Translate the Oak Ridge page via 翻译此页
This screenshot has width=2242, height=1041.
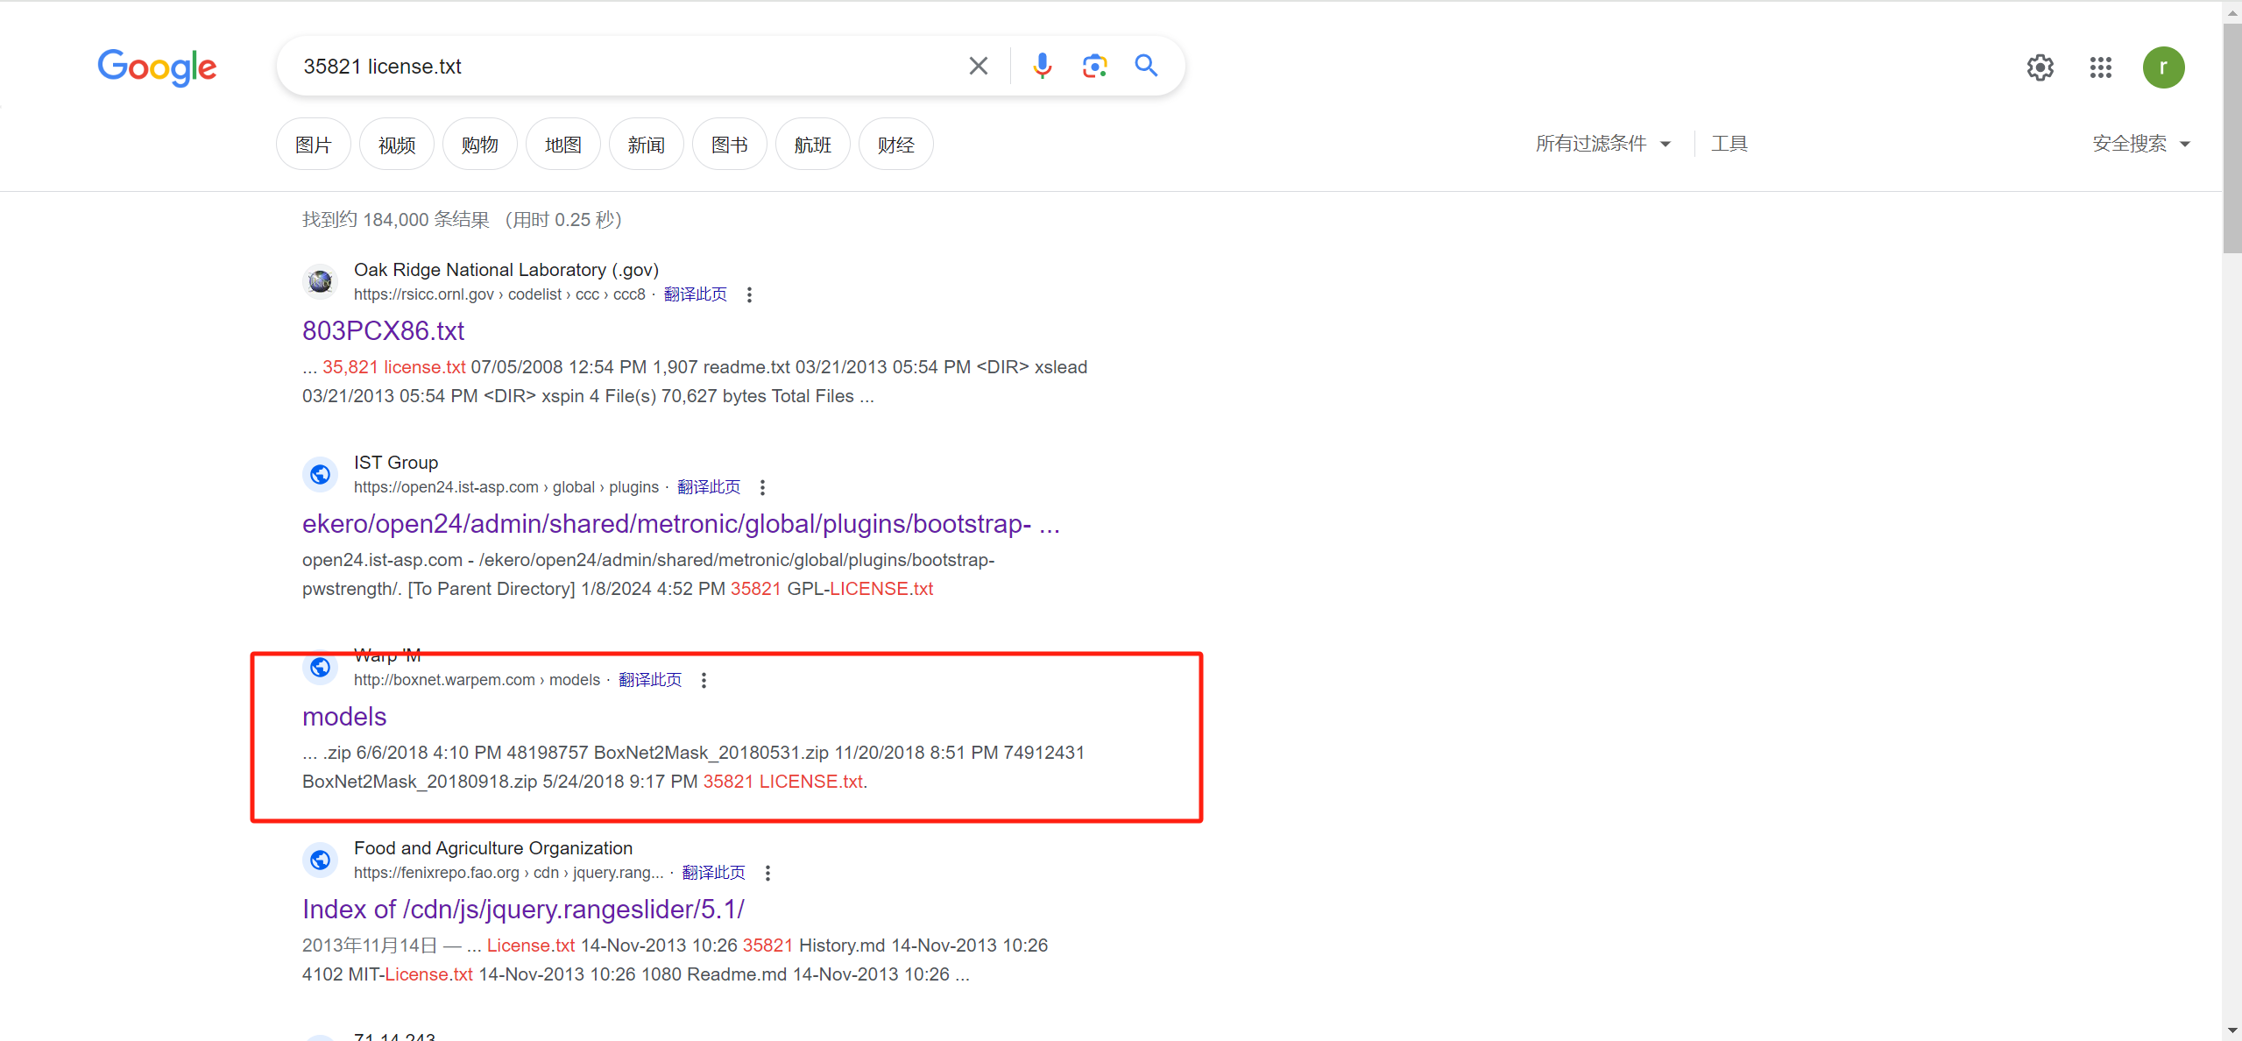tap(695, 294)
